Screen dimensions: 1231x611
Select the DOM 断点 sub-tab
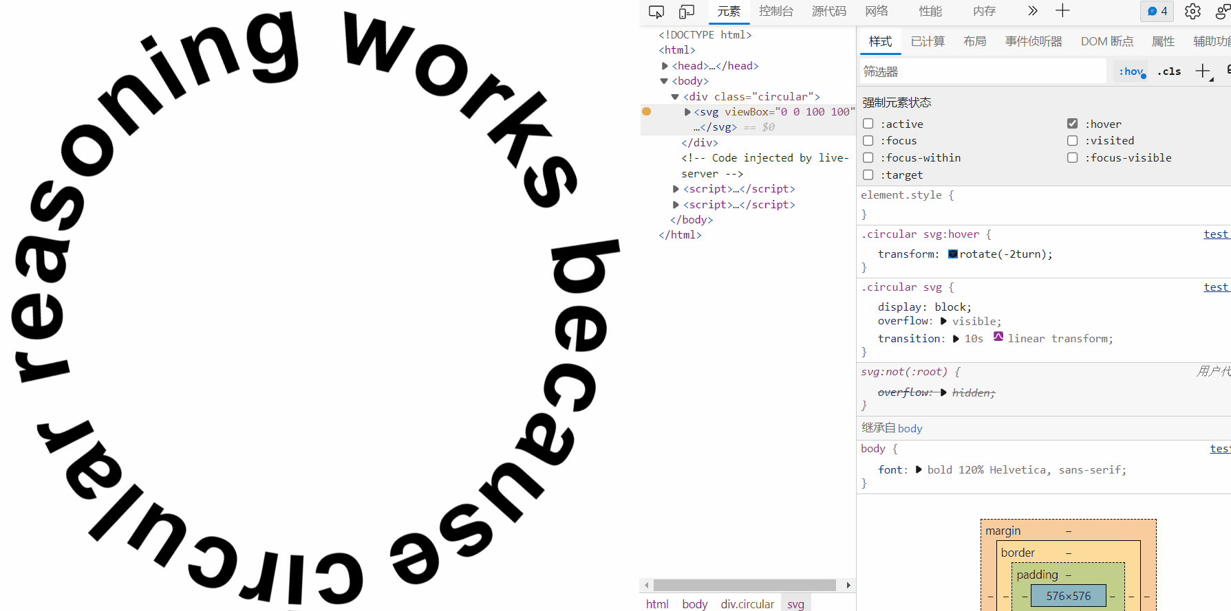pos(1107,42)
